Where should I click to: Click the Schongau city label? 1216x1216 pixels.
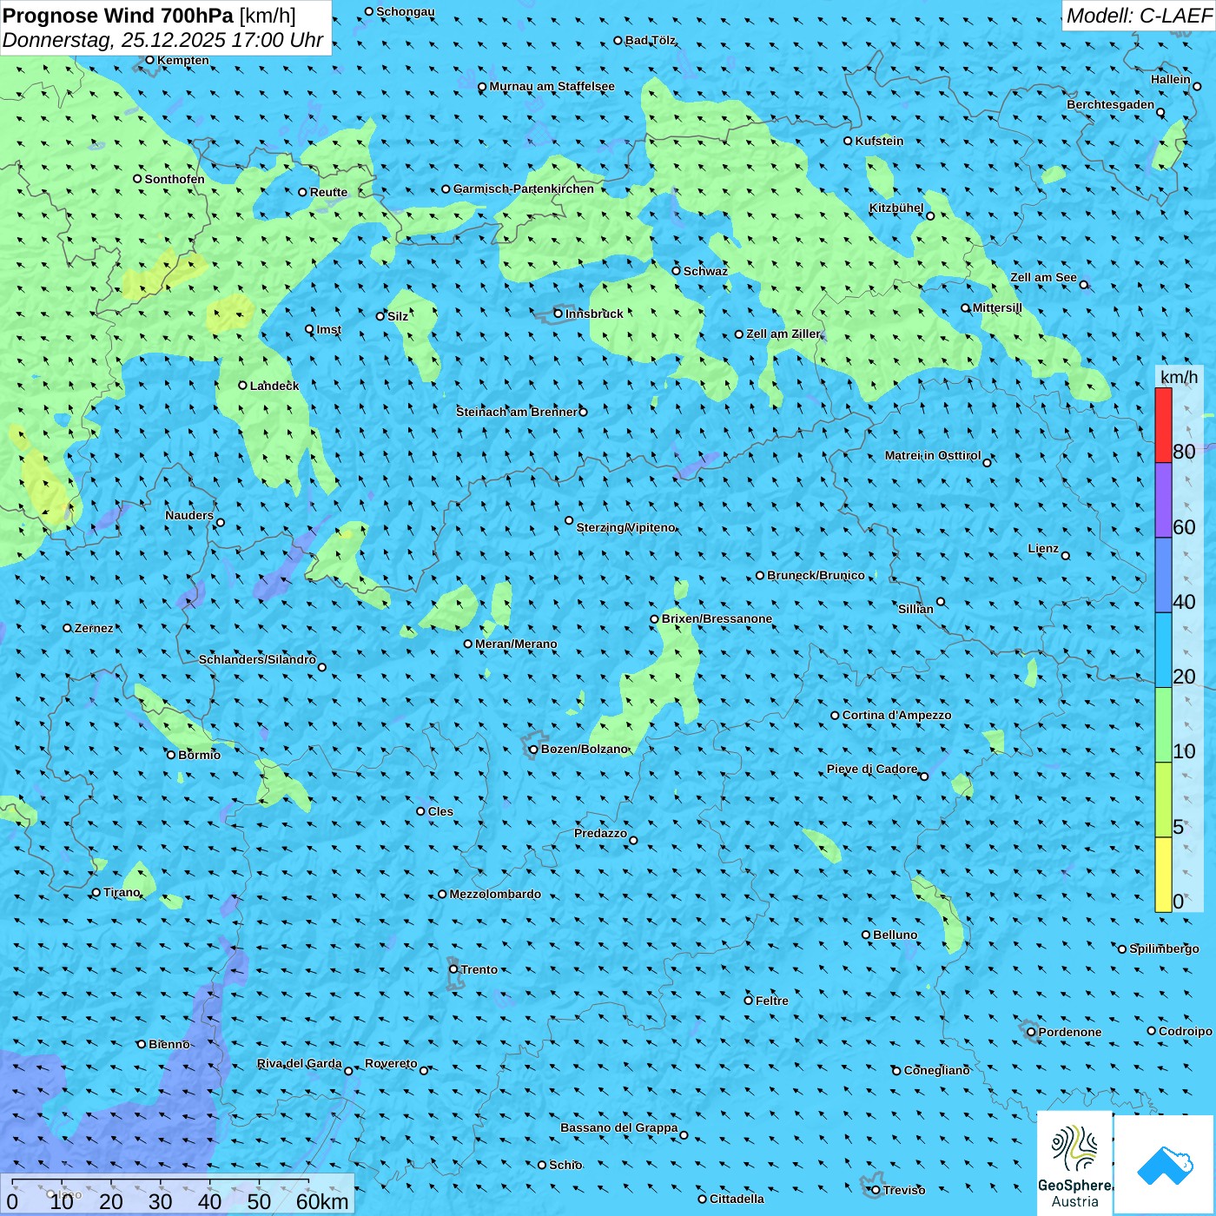click(406, 11)
